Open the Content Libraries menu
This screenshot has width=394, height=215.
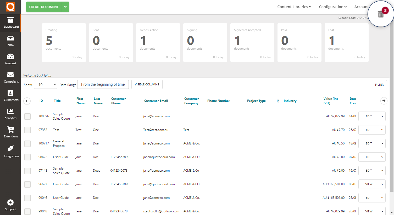(x=294, y=7)
